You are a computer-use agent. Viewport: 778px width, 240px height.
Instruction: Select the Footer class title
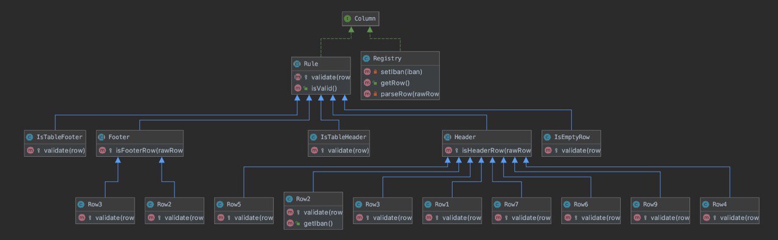(119, 137)
